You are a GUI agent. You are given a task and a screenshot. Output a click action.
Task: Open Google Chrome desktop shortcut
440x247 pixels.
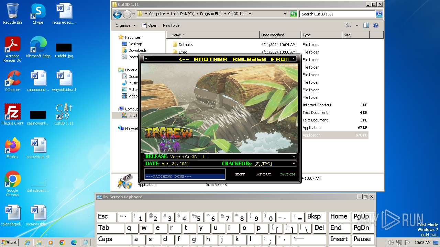coord(12,184)
